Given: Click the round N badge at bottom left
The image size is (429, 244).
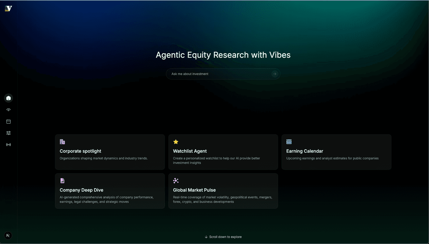Looking at the screenshot, I should coord(8,235).
